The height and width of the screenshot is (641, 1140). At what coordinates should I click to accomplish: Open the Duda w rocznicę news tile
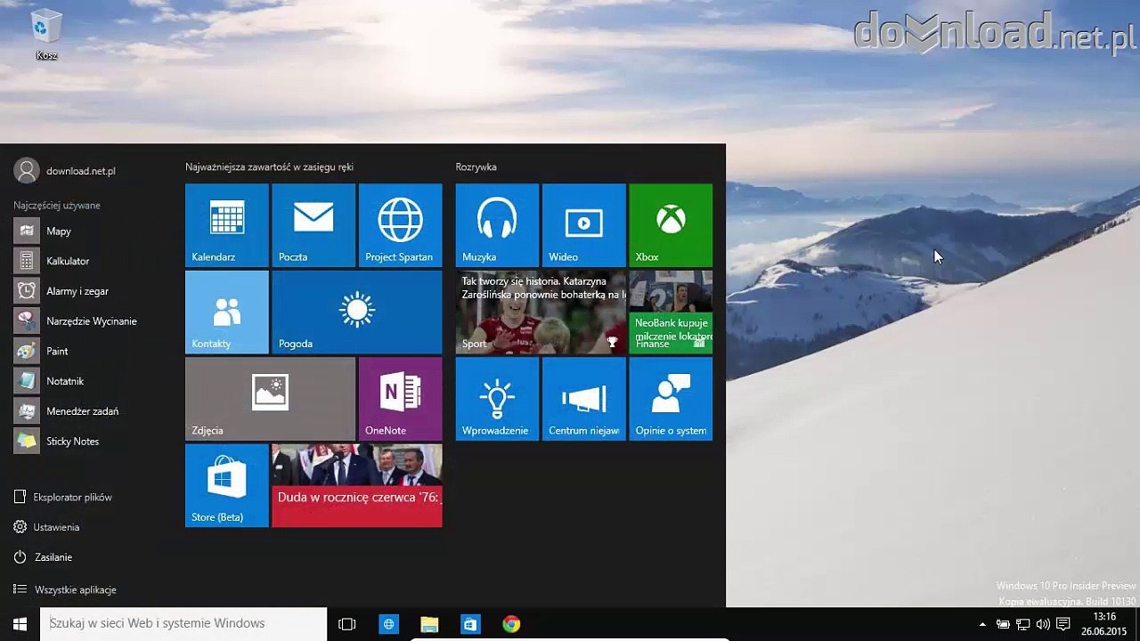tap(357, 486)
